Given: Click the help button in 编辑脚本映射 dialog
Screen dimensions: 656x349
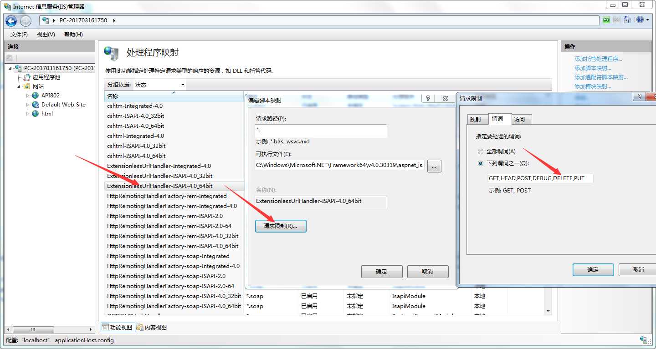Looking at the screenshot, I should point(428,98).
